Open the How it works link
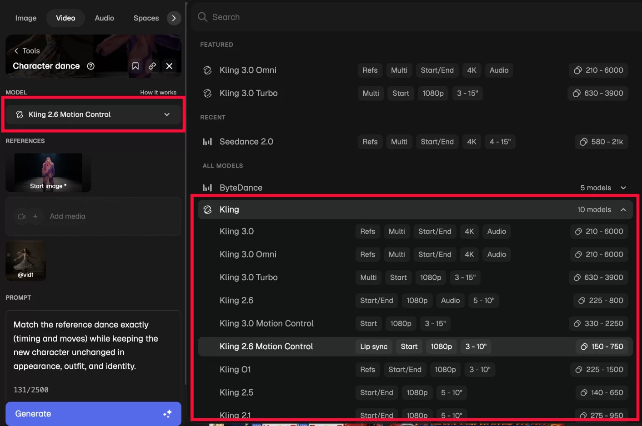Screen dimensions: 642x426 [x=158, y=92]
